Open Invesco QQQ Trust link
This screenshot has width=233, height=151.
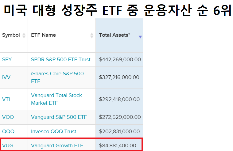(x=53, y=131)
